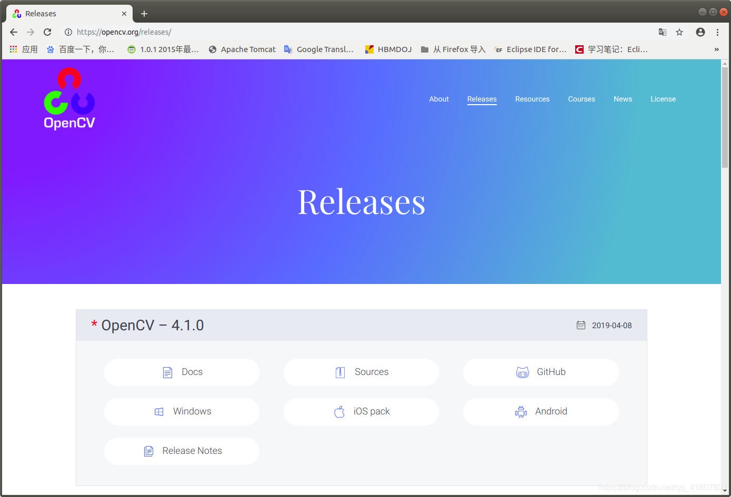Click the scrollbar down arrow
The width and height of the screenshot is (731, 497).
tap(725, 491)
